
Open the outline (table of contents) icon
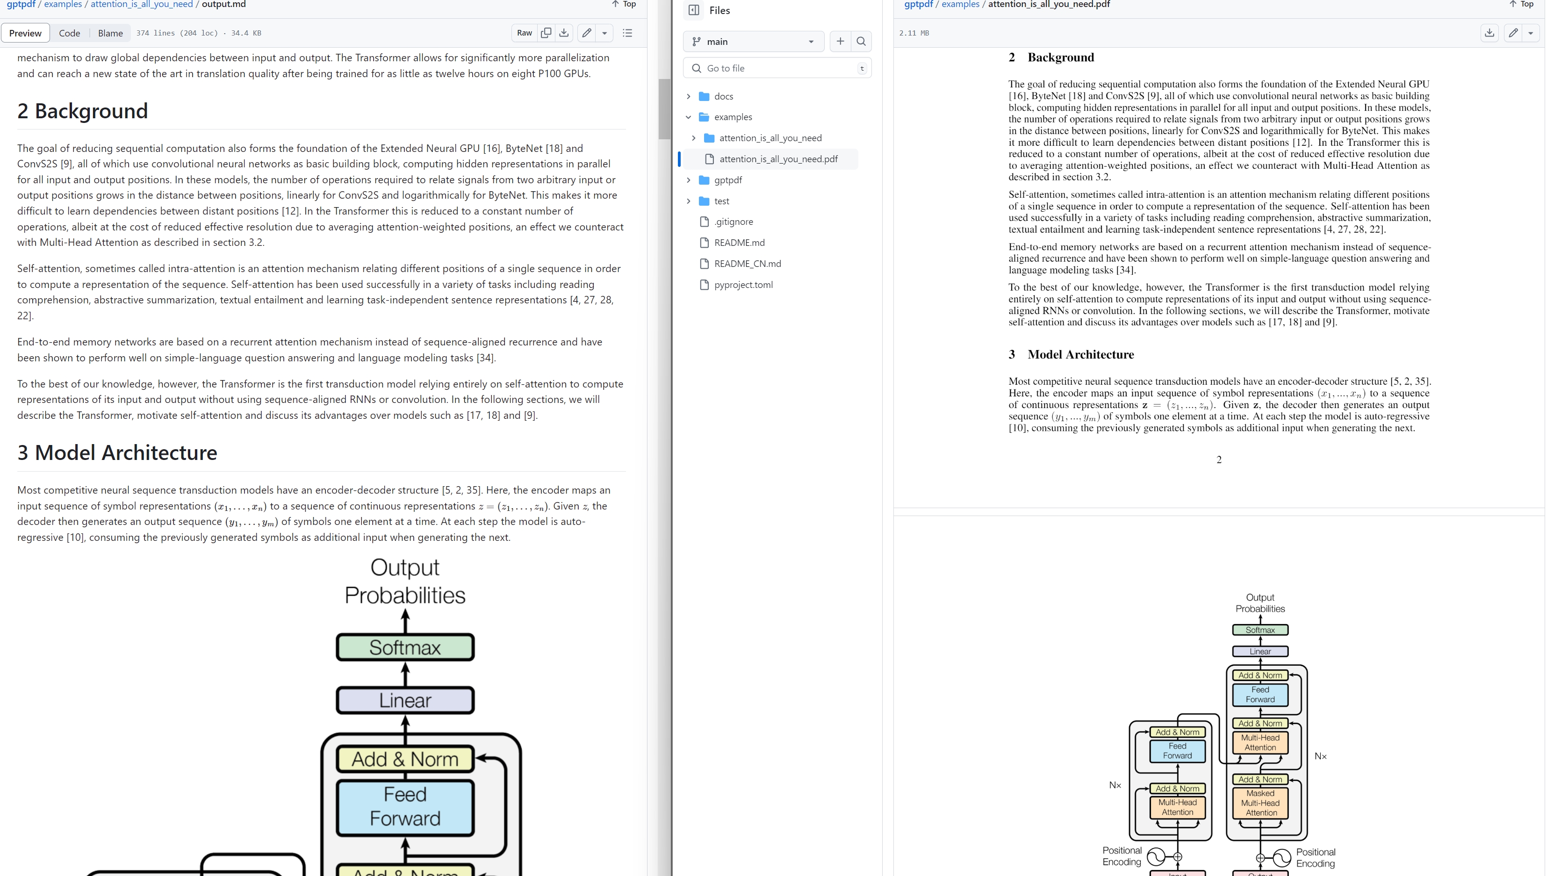tap(627, 33)
